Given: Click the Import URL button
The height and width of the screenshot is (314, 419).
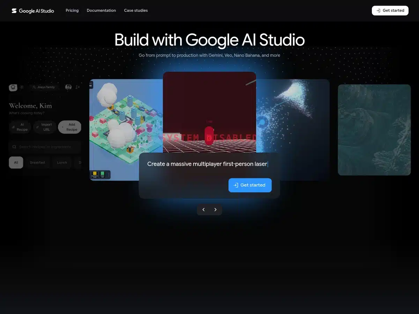Looking at the screenshot, I should point(44,127).
